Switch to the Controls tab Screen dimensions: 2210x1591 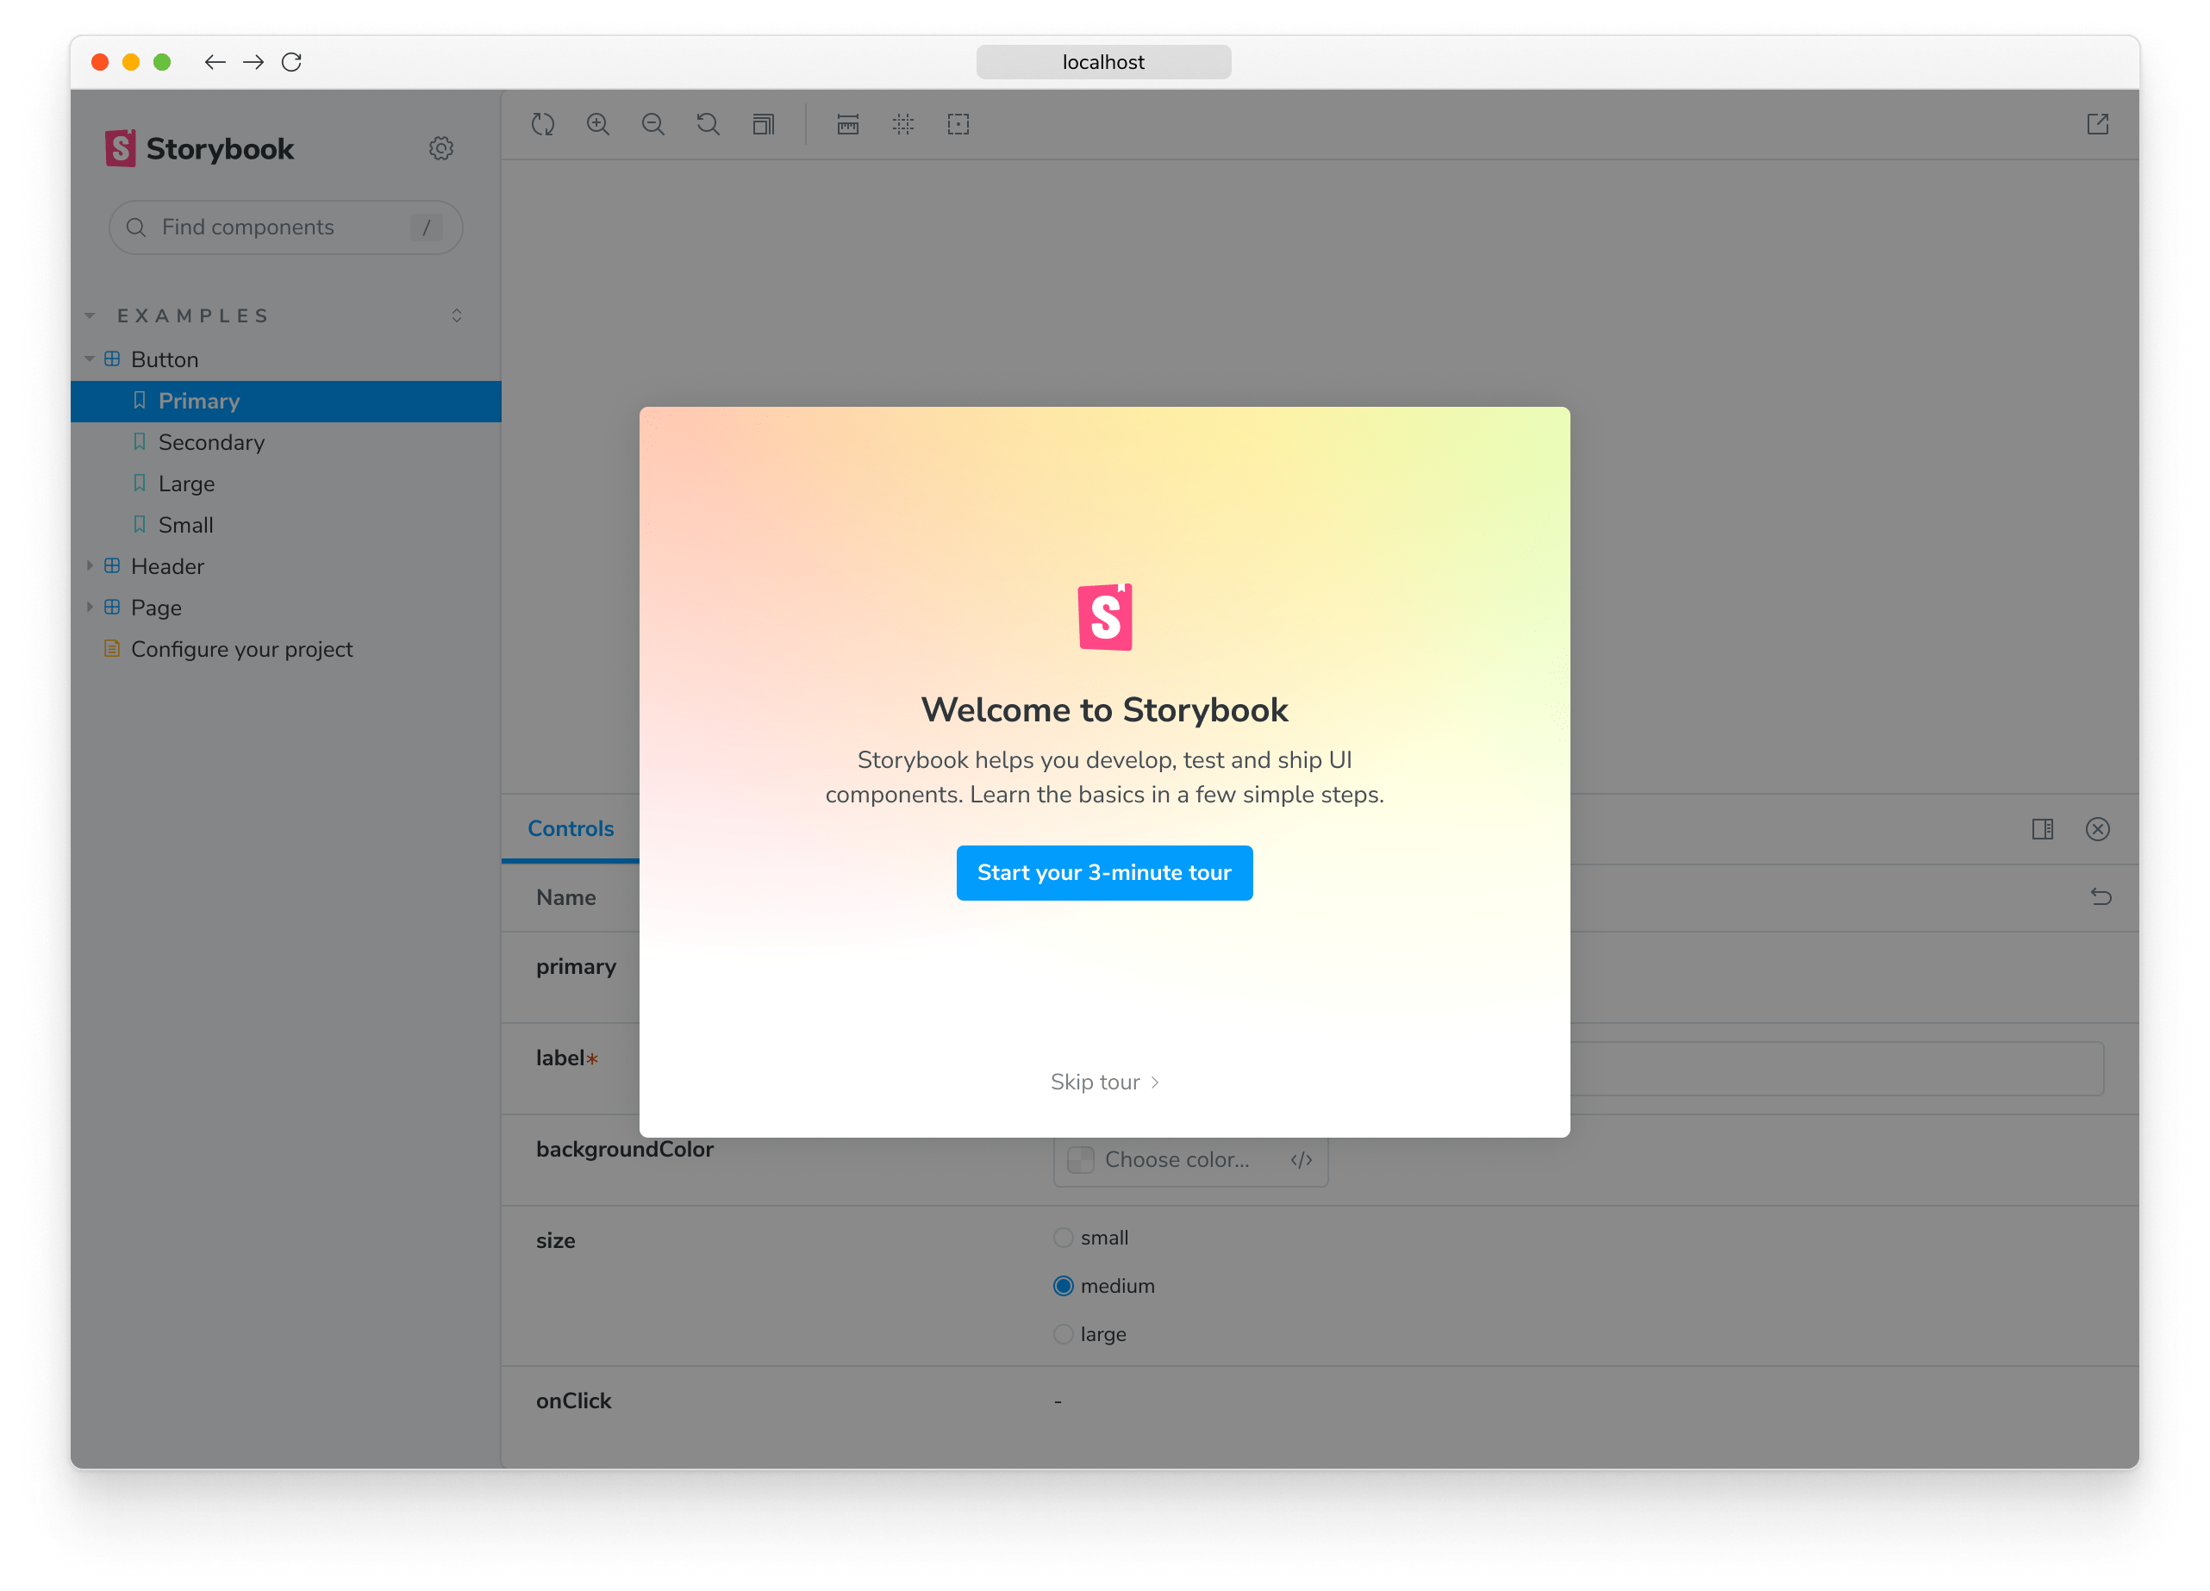[571, 828]
